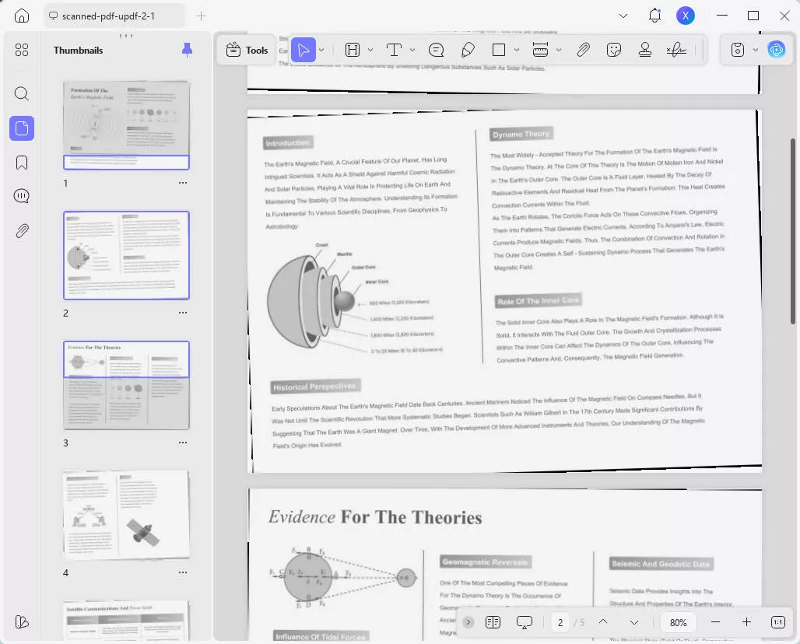The width and height of the screenshot is (800, 644).
Task: Open the tools grid icon in sidebar
Action: [22, 50]
